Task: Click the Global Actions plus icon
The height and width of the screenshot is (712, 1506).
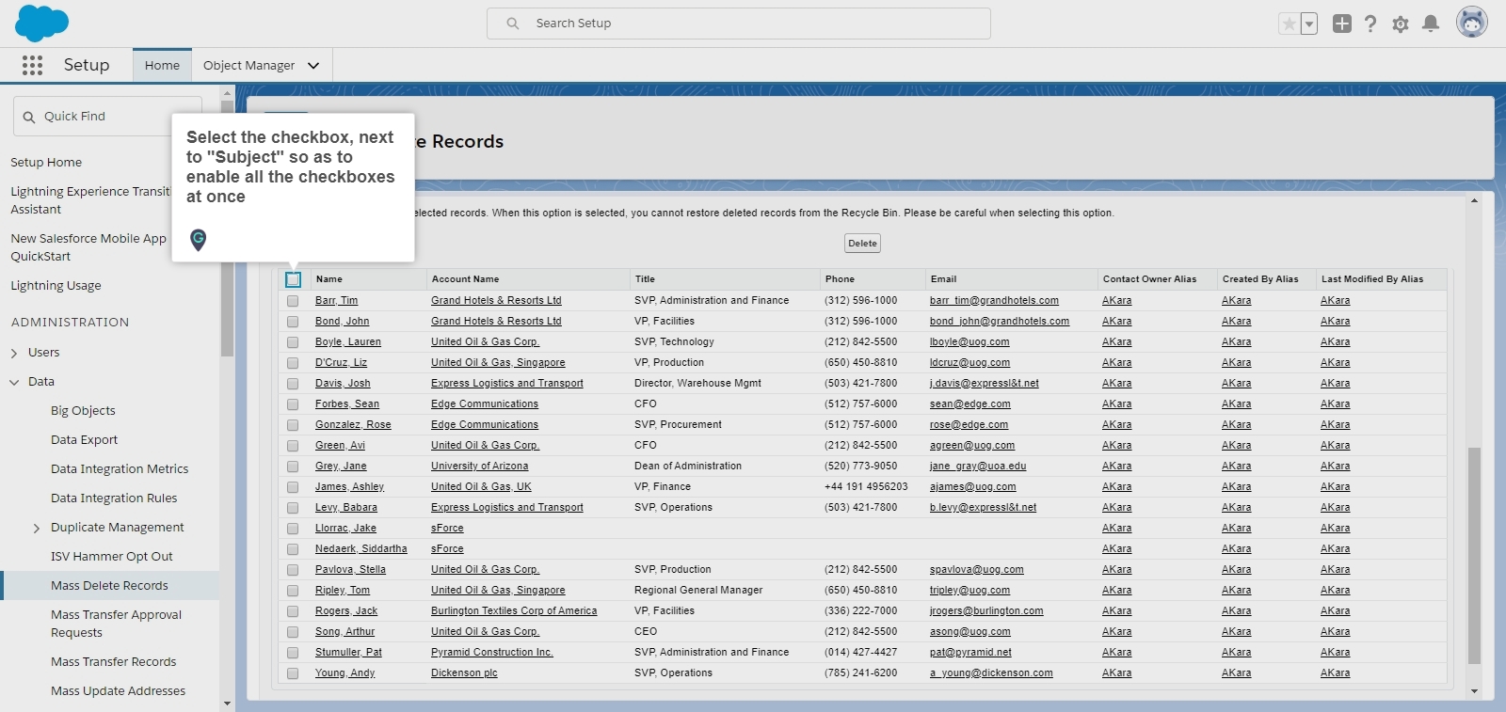Action: point(1342,24)
